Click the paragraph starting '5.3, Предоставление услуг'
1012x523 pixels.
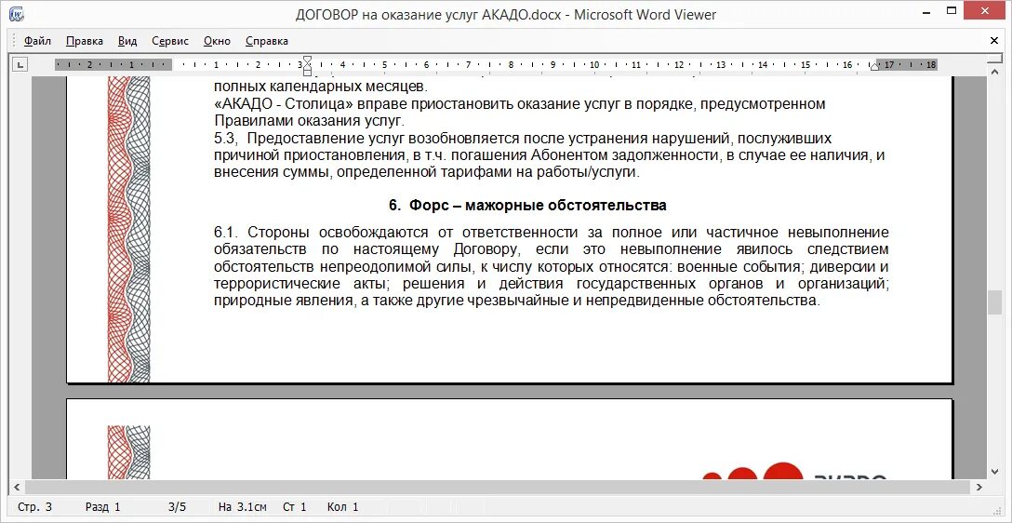tap(549, 155)
